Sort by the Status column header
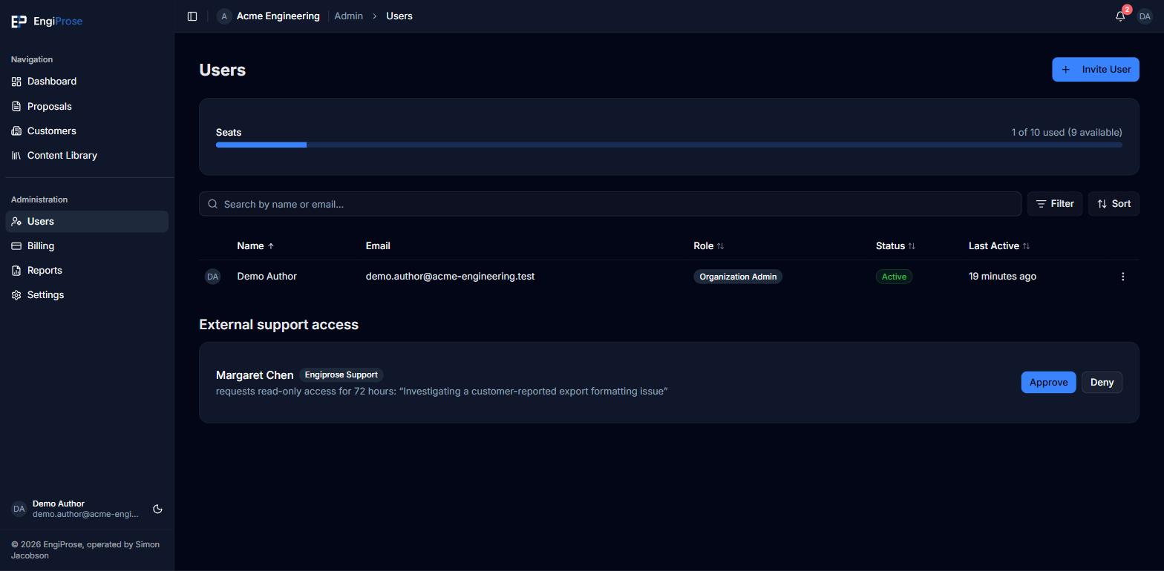The image size is (1164, 571). (895, 246)
